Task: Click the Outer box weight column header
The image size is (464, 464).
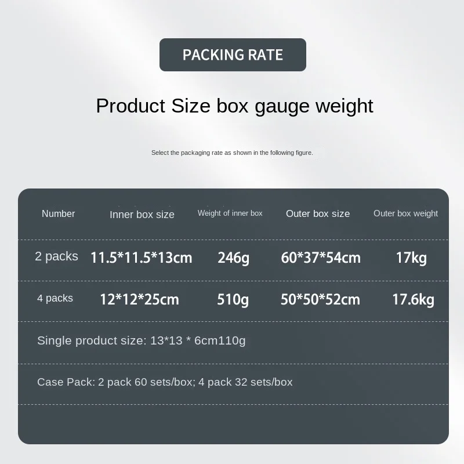Action: [x=405, y=213]
